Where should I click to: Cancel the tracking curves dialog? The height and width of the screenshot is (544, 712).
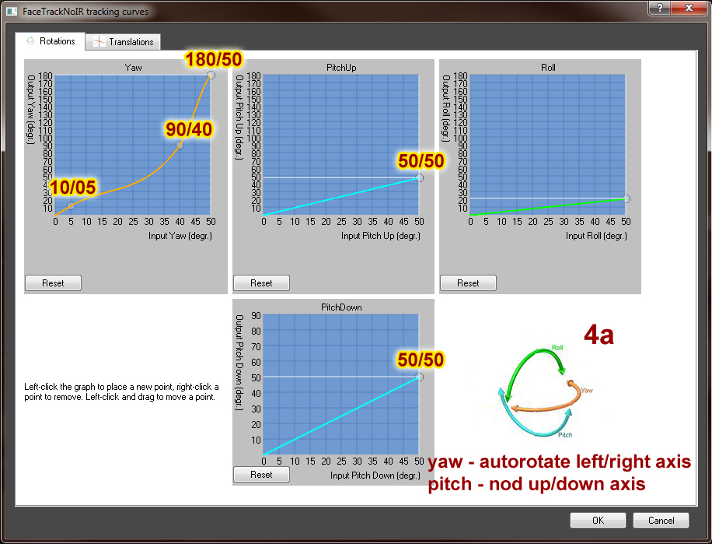click(x=661, y=521)
